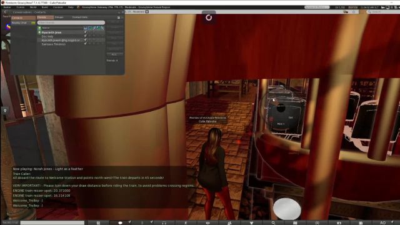Open the World menu
Screen dimensions: 400x225
(33, 7)
